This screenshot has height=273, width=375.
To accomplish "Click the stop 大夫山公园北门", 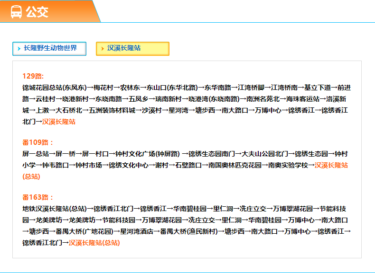I will [x=265, y=154].
